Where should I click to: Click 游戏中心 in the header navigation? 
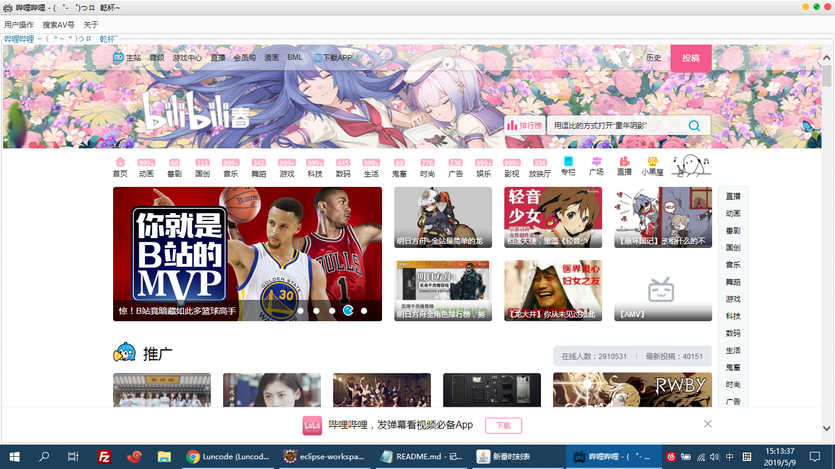(x=187, y=58)
